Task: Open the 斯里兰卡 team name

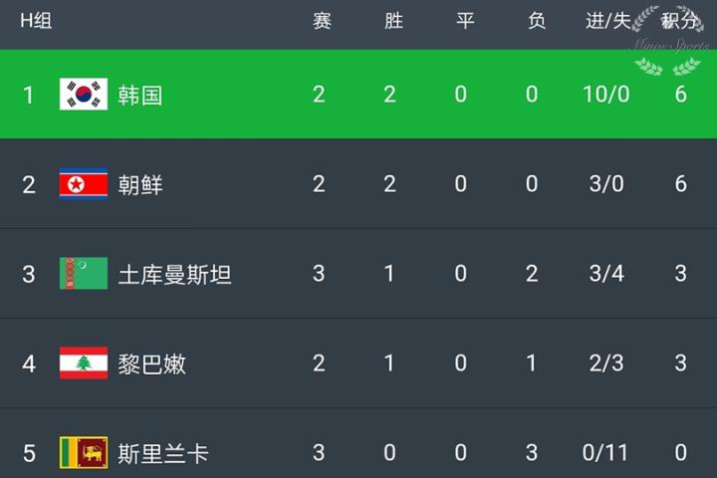Action: [163, 453]
